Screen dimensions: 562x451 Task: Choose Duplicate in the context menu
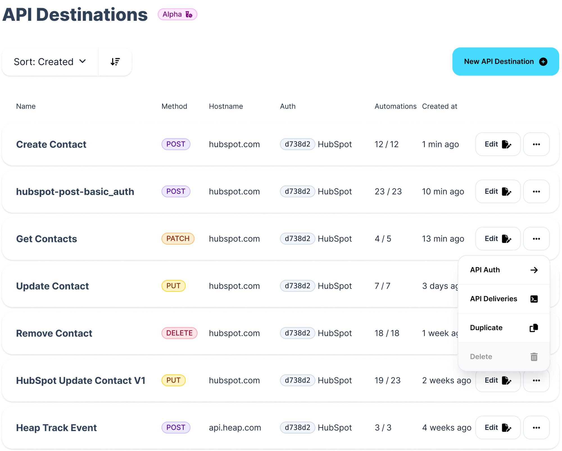click(x=504, y=328)
